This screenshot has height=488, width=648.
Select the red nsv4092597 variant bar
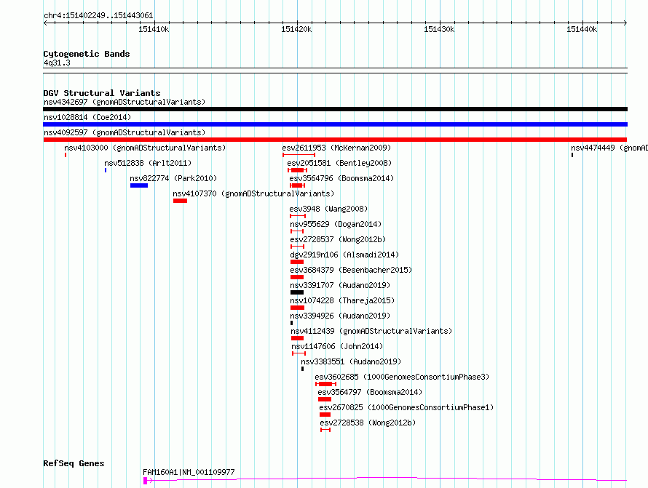click(335, 140)
